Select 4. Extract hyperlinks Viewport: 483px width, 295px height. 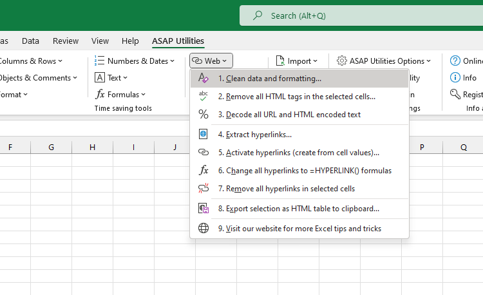click(x=299, y=135)
